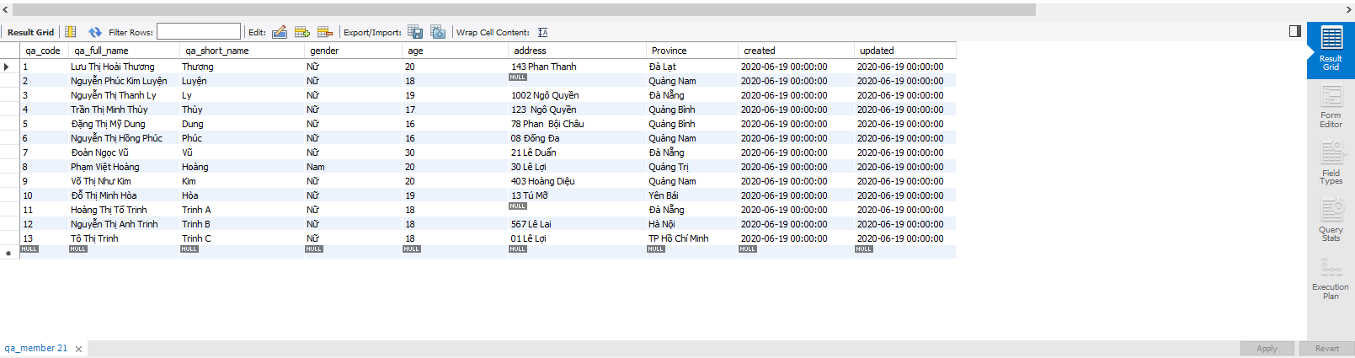Click the edit current row icon
The height and width of the screenshot is (358, 1355).
(x=280, y=32)
